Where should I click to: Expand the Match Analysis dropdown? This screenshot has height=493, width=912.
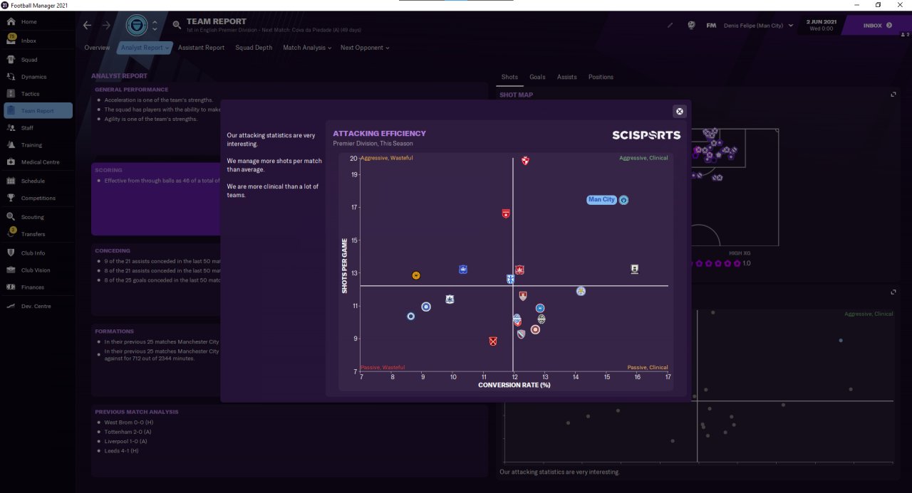pos(307,48)
